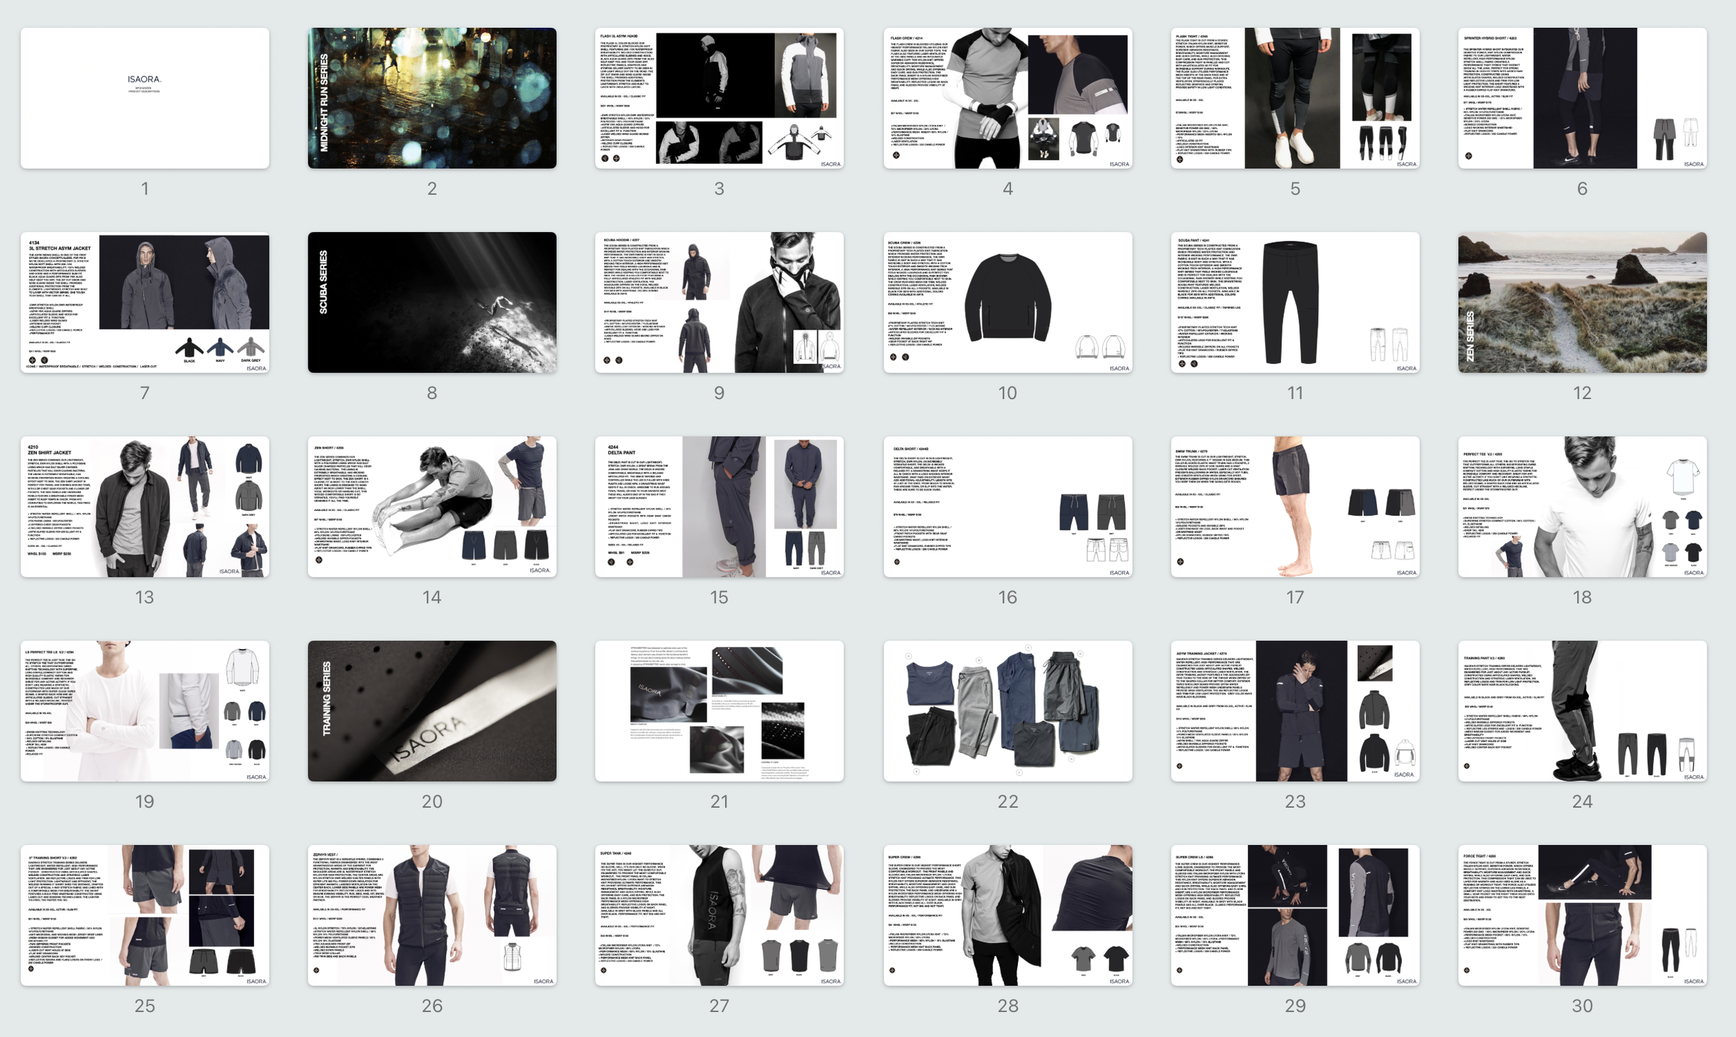Image resolution: width=1736 pixels, height=1037 pixels.
Task: Select Midnight Run Series slide 2
Action: (x=432, y=98)
